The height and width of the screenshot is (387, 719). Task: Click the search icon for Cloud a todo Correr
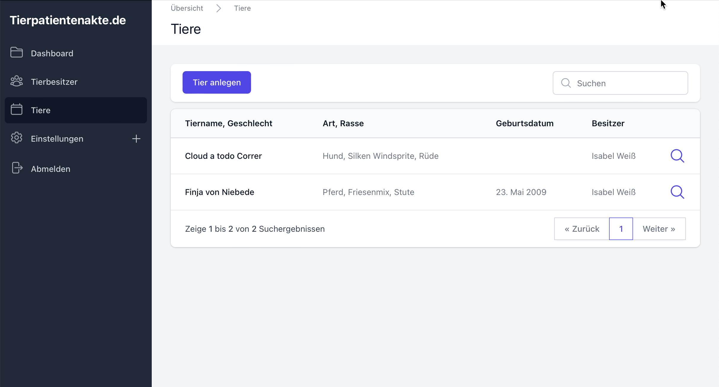(677, 156)
